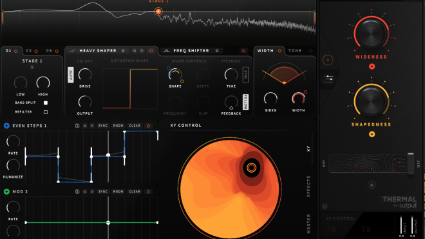Image resolution: width=425 pixels, height=239 pixels.
Task: Toggle SYNC for Even Steps 1
Action: click(103, 126)
